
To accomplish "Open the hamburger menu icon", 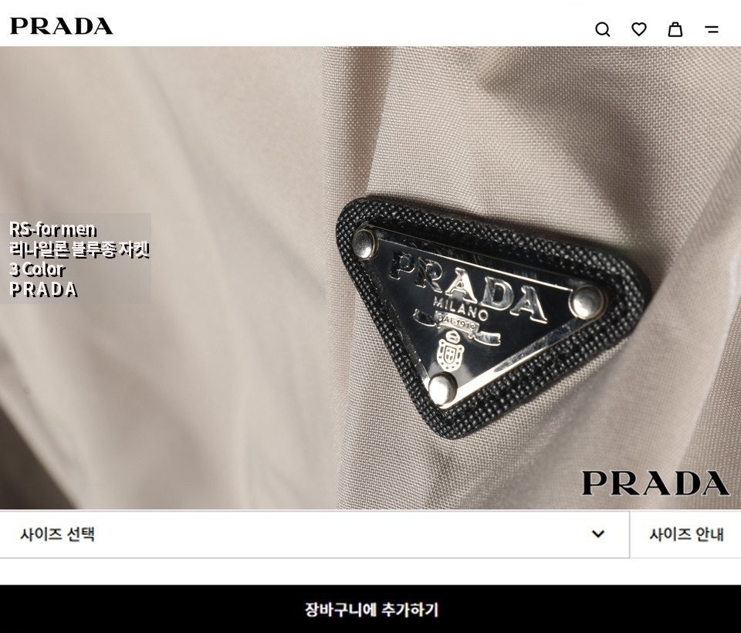I will pyautogui.click(x=712, y=29).
